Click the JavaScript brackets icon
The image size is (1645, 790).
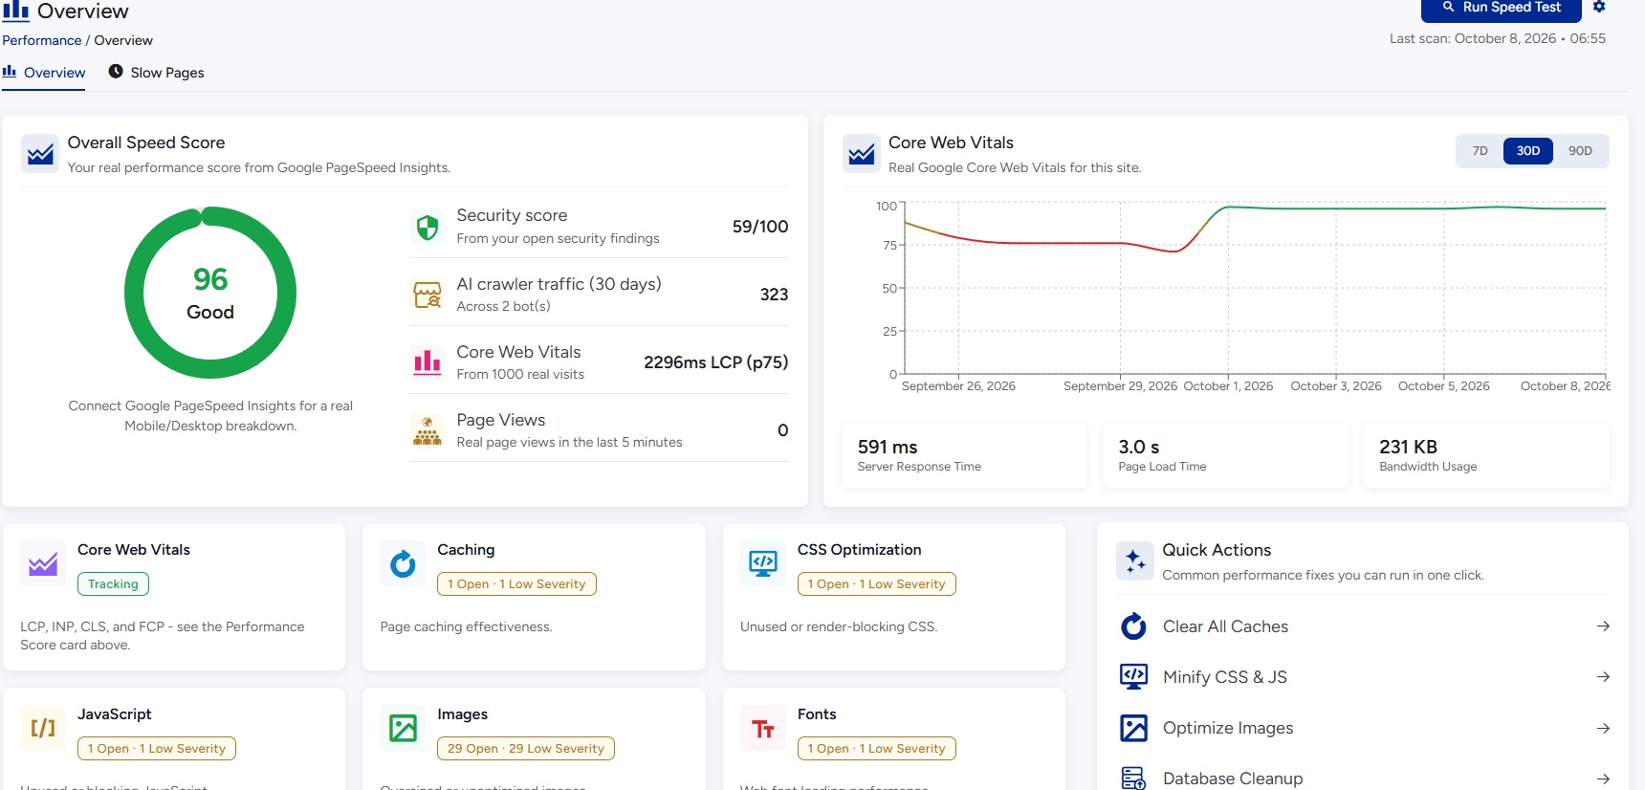pos(43,729)
